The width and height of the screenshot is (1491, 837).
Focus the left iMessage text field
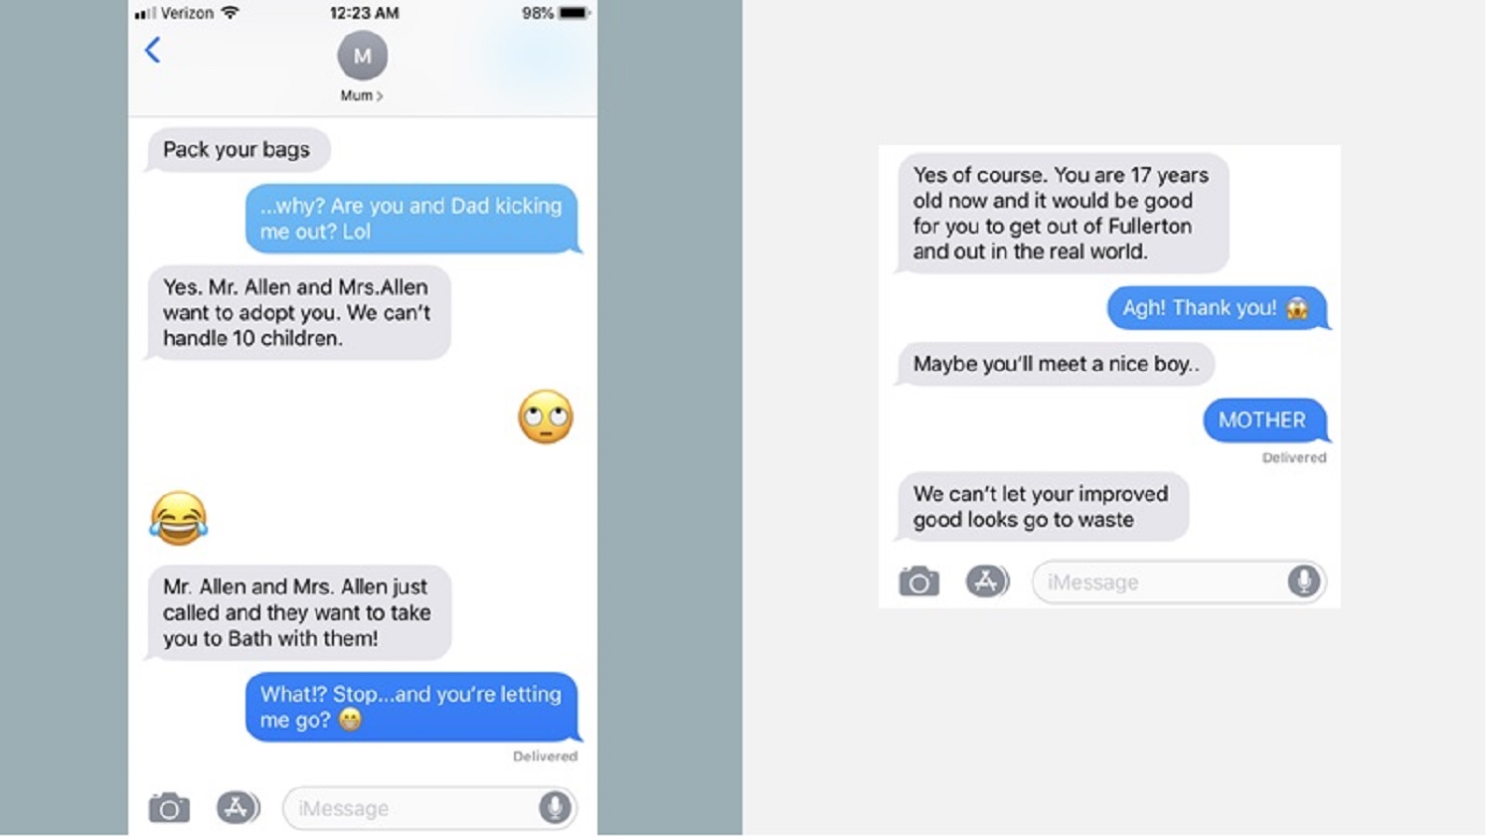[x=429, y=808]
